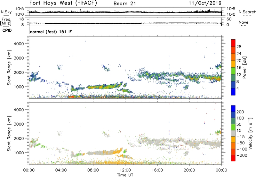
Task: Click the 'Freq. [MHz]' axis label
Action: tap(6, 22)
